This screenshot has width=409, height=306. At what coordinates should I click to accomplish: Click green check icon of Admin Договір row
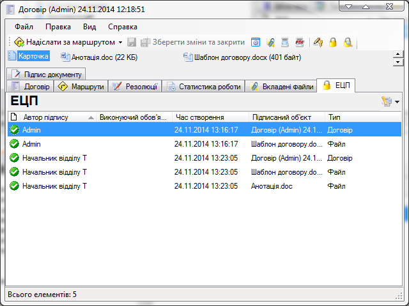(14, 129)
